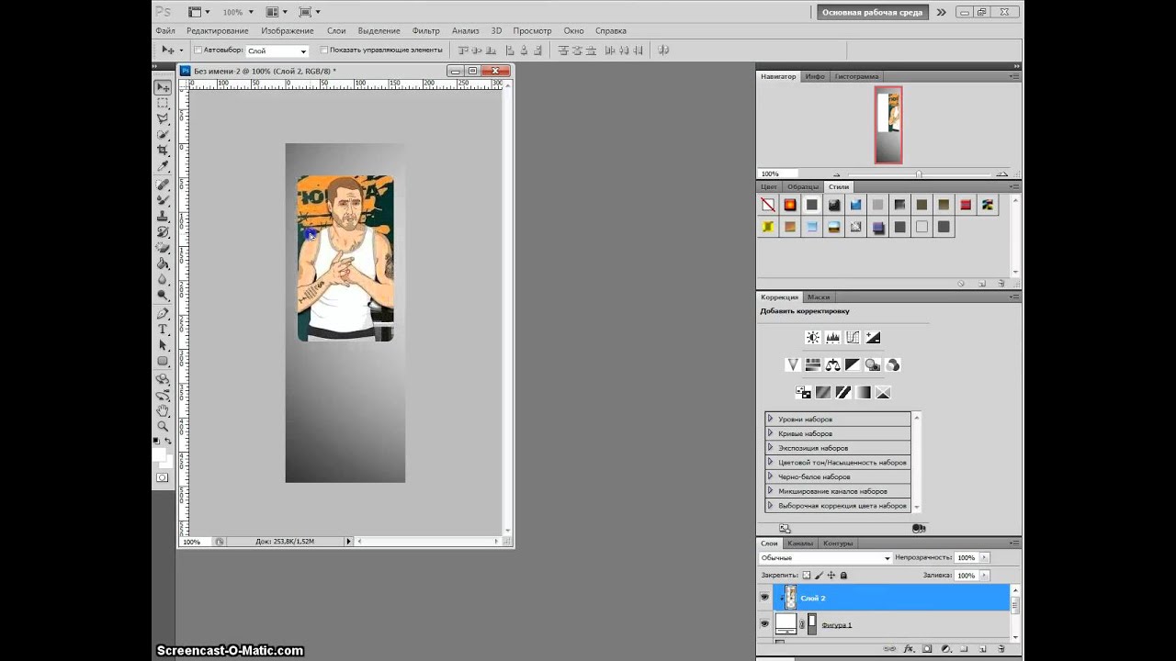Select the Hand tool
Viewport: 1176px width, 661px height.
point(163,410)
